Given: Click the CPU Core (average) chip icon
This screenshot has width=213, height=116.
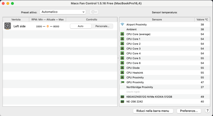Looking at the screenshot, I should click(x=122, y=34).
